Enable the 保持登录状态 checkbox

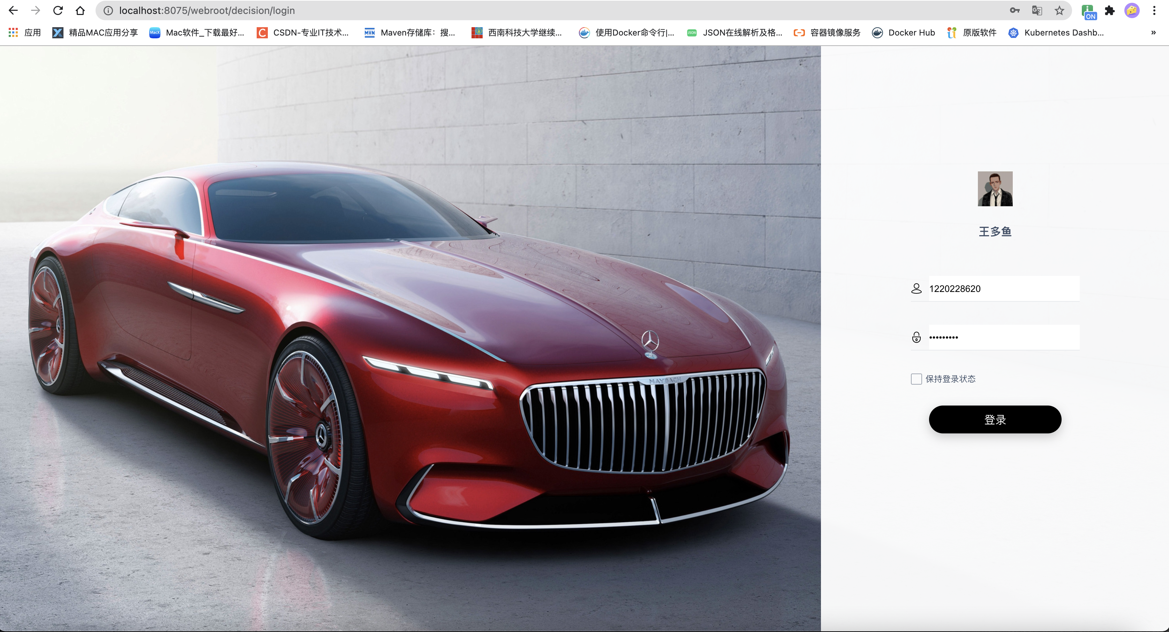[916, 379]
